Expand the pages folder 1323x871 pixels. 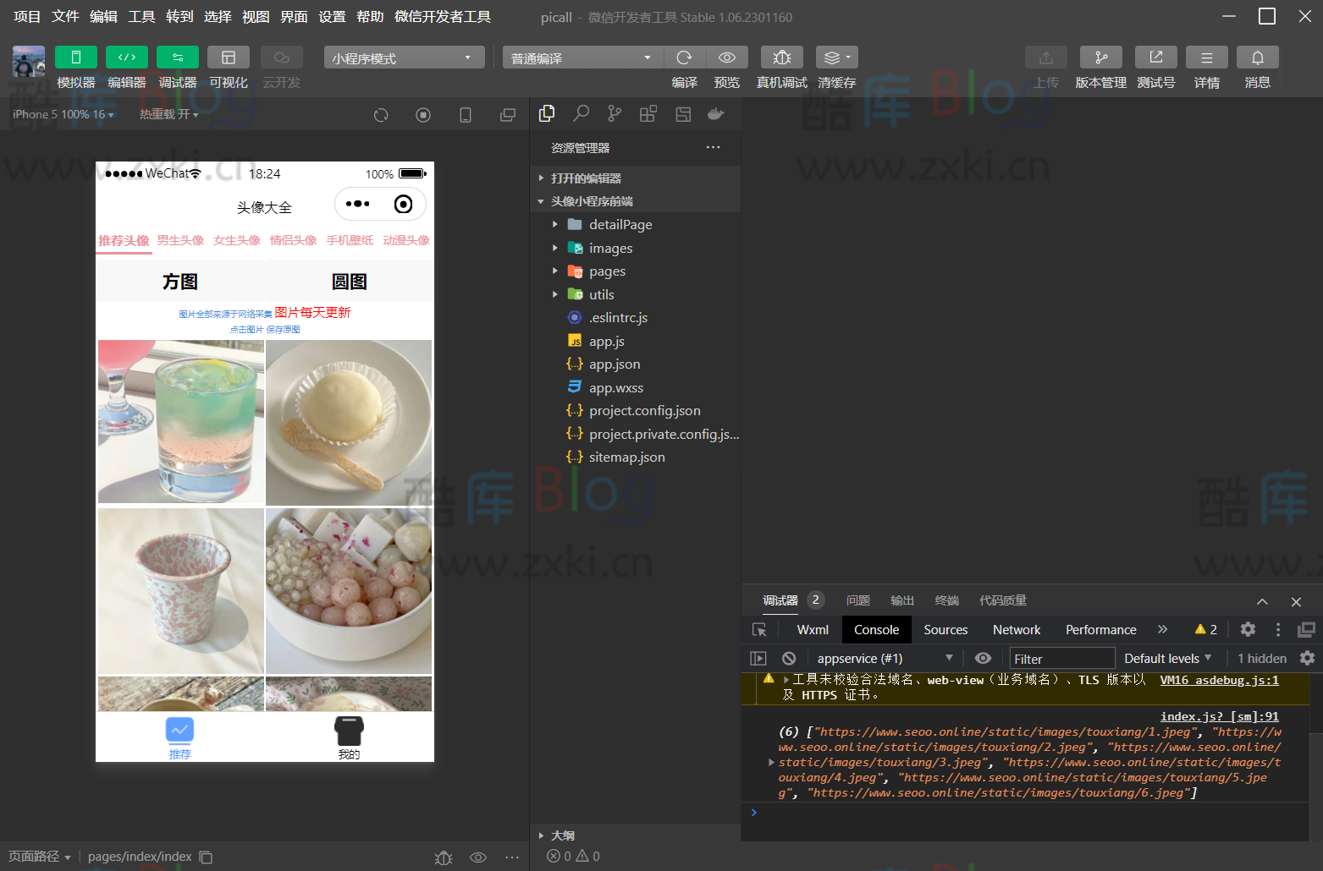[x=607, y=271]
